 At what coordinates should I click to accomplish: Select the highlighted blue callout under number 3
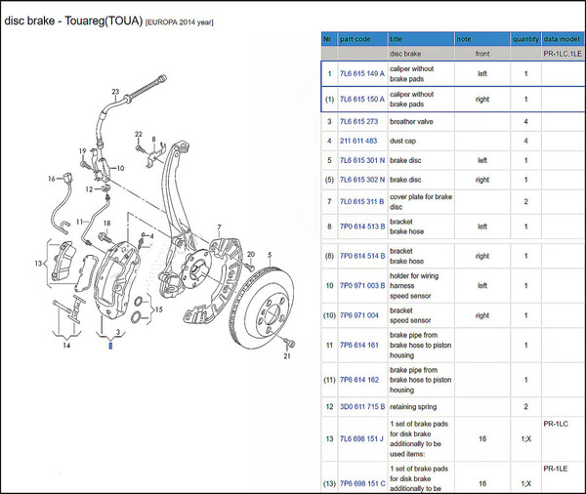click(x=110, y=346)
